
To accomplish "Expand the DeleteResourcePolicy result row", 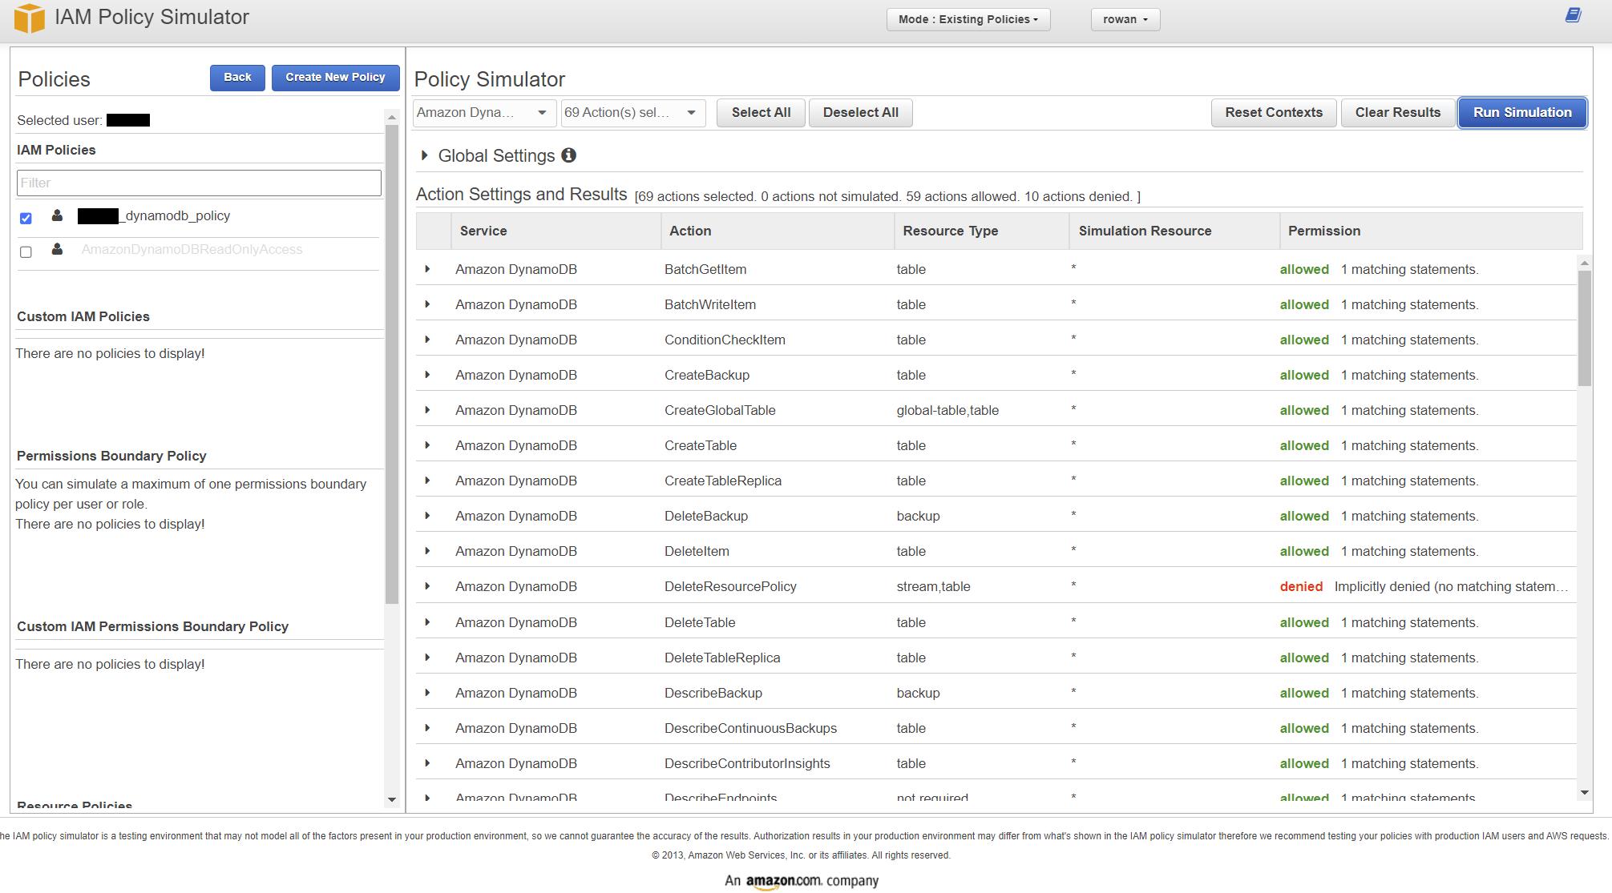I will pos(427,586).
